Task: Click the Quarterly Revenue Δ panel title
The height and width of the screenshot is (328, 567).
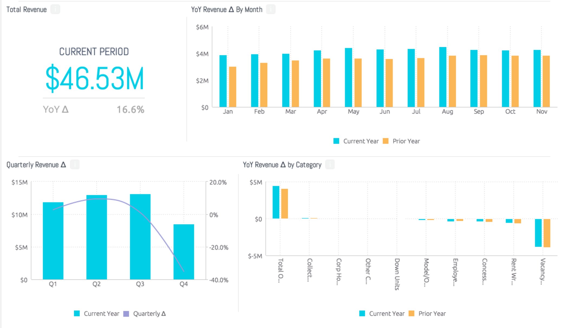Action: tap(36, 165)
